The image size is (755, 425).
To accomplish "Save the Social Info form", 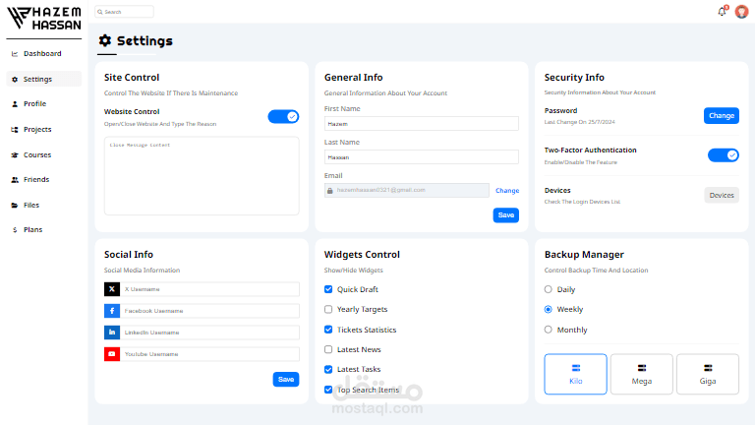I will coord(286,380).
